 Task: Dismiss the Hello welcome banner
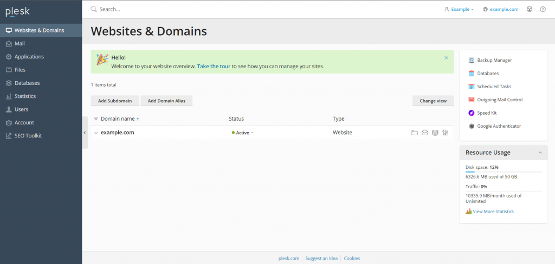pyautogui.click(x=447, y=57)
